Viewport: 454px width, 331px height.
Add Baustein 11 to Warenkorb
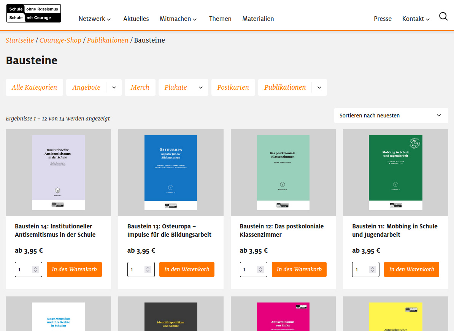click(411, 269)
